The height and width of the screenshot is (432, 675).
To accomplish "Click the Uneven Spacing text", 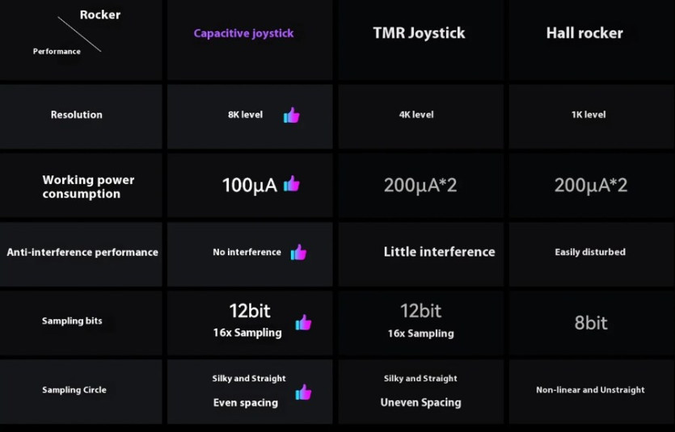I will click(420, 402).
